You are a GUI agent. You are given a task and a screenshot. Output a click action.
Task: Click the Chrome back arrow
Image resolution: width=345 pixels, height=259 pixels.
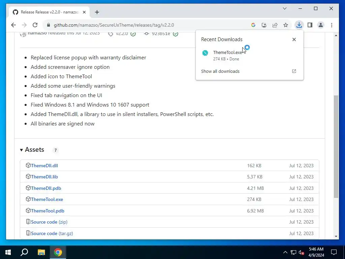(13, 25)
